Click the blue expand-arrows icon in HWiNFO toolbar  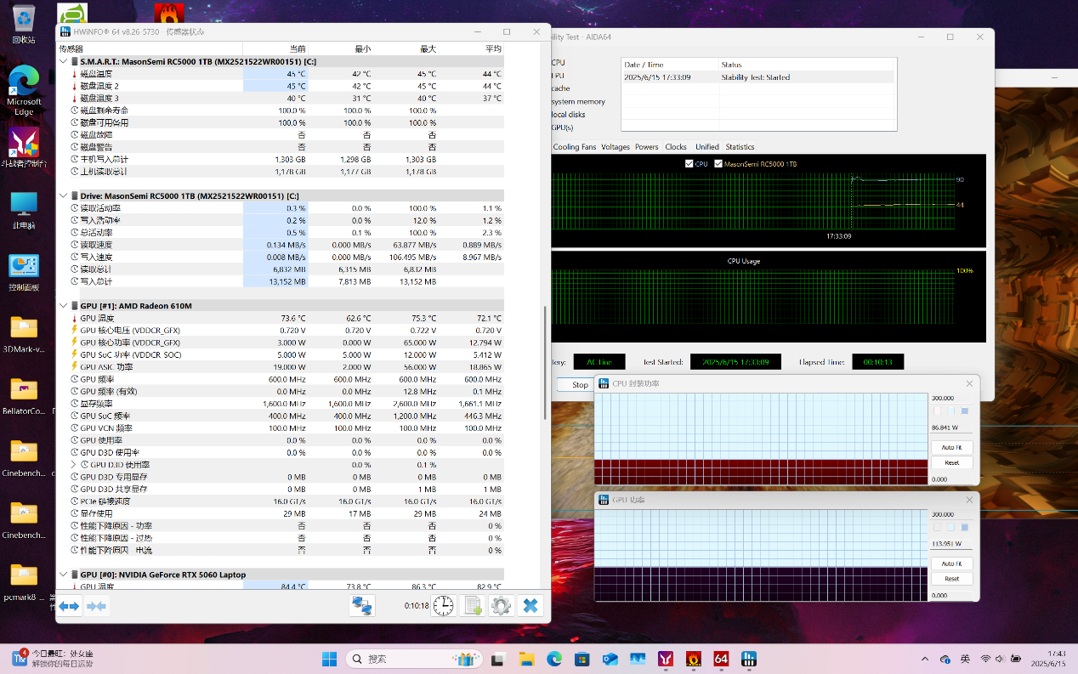pos(69,606)
